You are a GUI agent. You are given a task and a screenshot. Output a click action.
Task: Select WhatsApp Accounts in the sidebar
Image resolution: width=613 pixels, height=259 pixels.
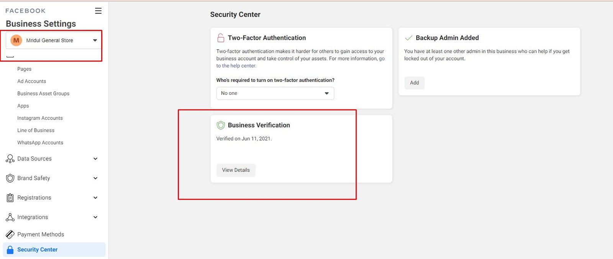coord(40,143)
